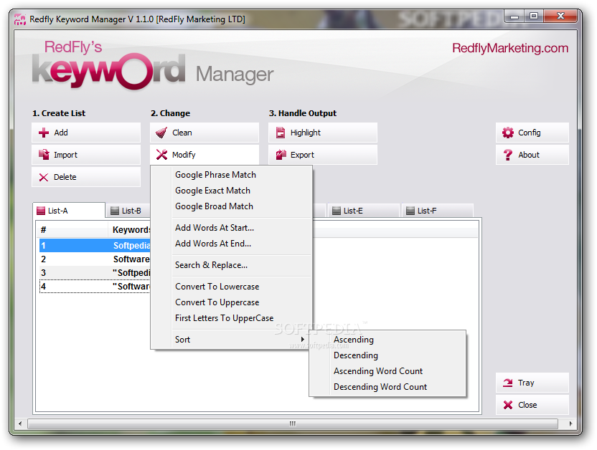Screen dimensions: 597x450
Task: Click the List-A tab icon
Action: pyautogui.click(x=41, y=211)
